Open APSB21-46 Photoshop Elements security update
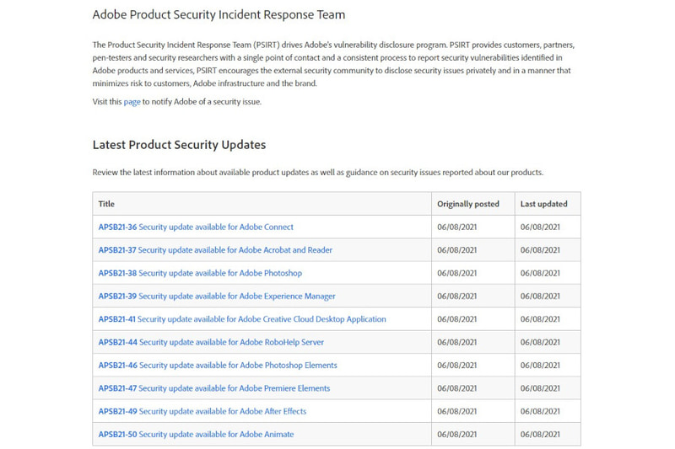 218,366
